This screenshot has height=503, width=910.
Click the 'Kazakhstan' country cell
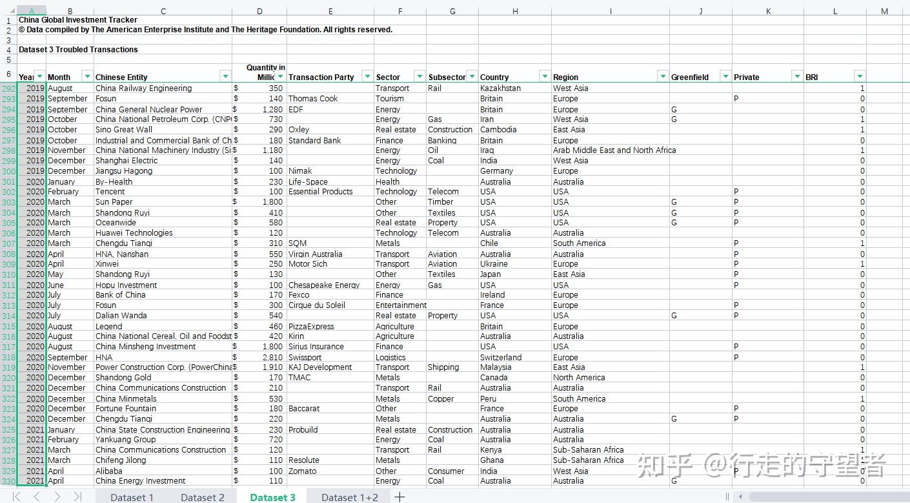point(515,88)
